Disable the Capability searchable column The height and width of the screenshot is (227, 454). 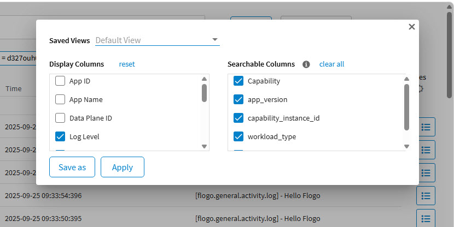coord(238,81)
